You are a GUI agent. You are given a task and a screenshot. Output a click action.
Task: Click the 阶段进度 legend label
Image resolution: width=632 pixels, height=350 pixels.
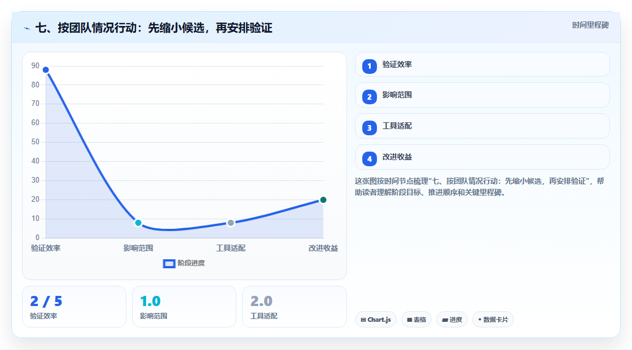coord(191,263)
